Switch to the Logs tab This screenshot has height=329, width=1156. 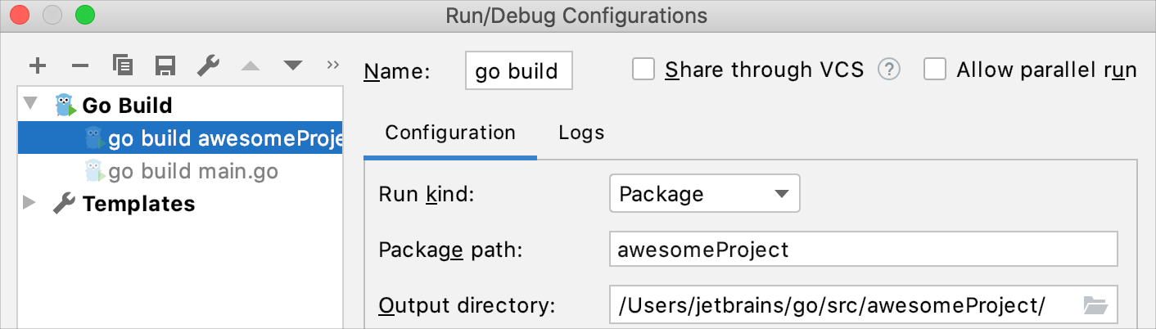[581, 133]
